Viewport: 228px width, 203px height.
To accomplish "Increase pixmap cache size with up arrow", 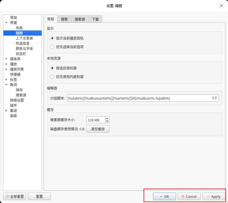I will coord(107,118).
